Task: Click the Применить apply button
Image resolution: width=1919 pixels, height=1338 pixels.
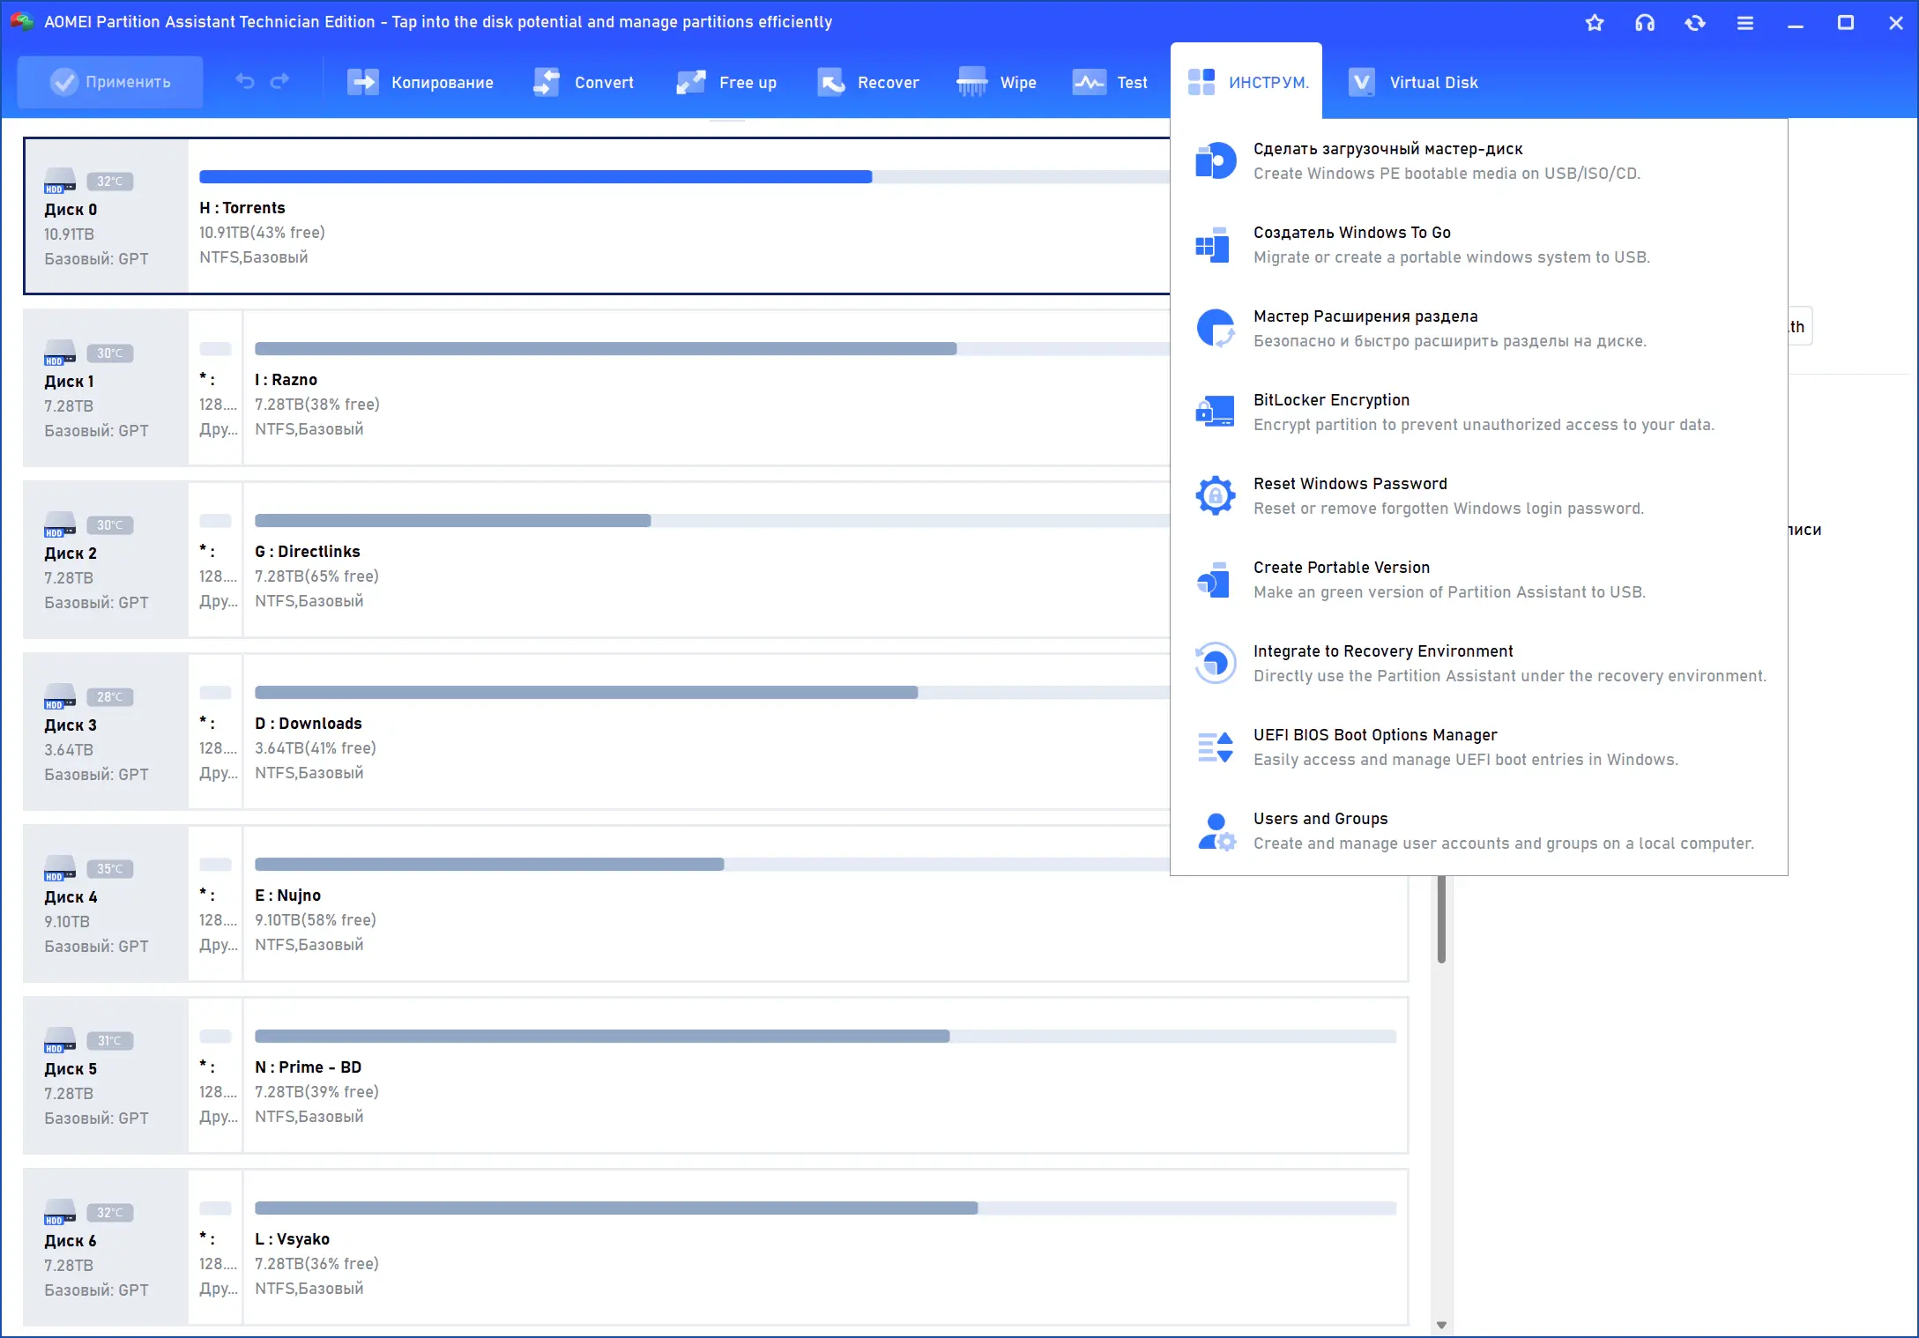Action: (x=110, y=82)
